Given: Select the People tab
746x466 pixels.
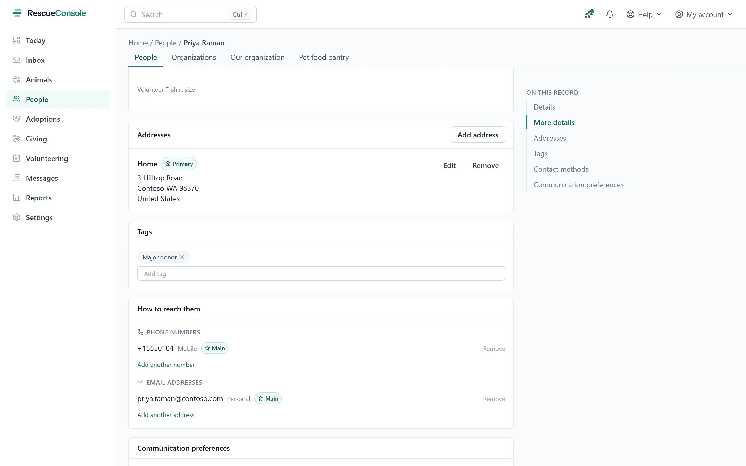Looking at the screenshot, I should click(x=146, y=57).
